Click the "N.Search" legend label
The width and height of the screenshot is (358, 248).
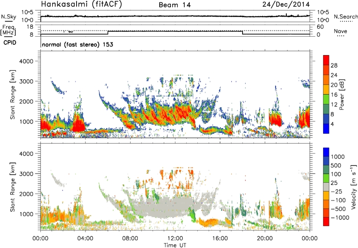click(x=345, y=17)
